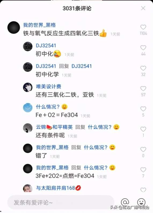
Task: Open the emoji picker
Action: 141,202
